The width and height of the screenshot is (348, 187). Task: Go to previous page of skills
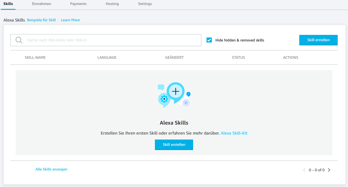304,170
